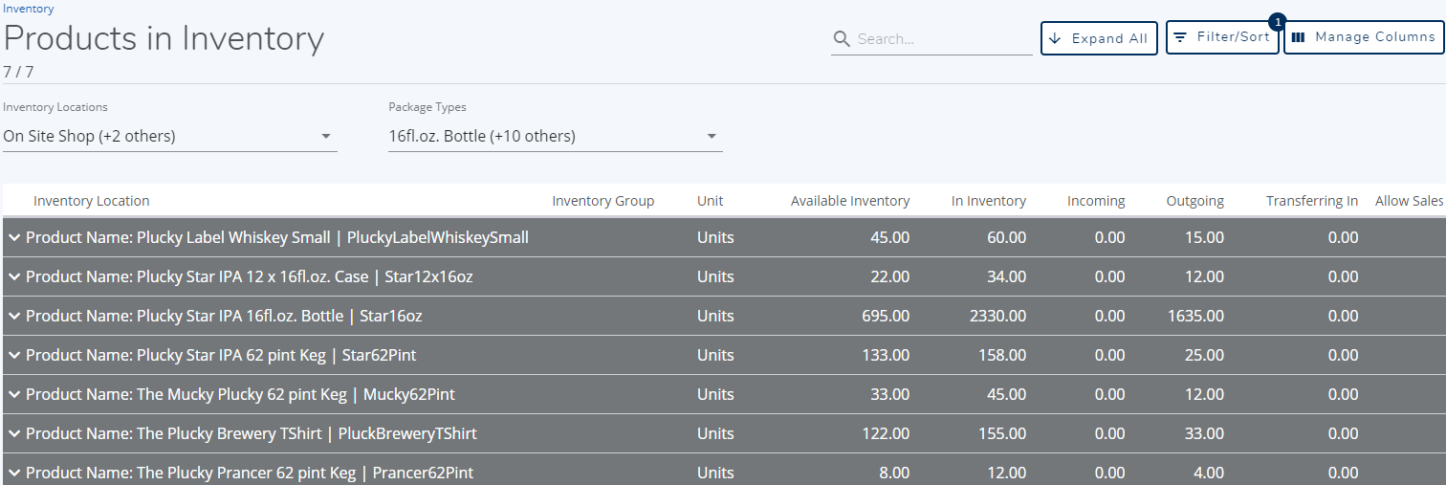This screenshot has width=1446, height=485.
Task: Type in the Search input field
Action: pos(942,39)
